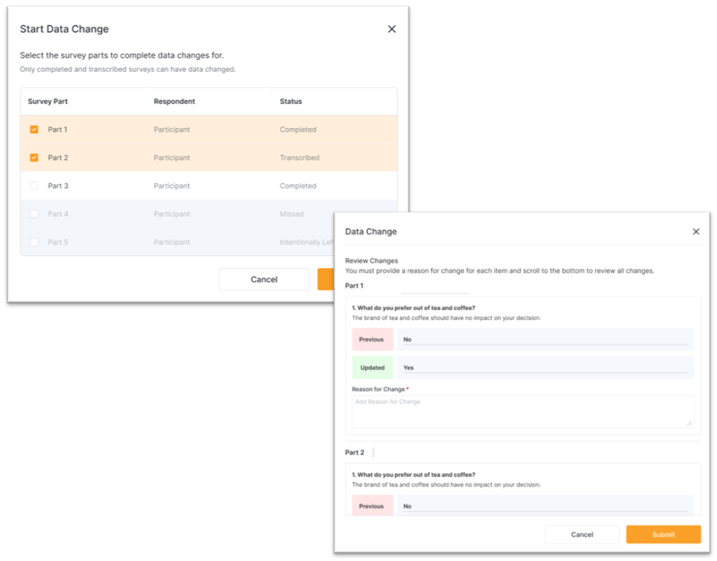The image size is (717, 561).
Task: Click the Status column header
Action: (x=291, y=101)
